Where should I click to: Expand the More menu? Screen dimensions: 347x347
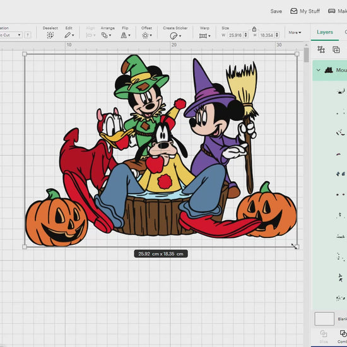click(x=295, y=33)
